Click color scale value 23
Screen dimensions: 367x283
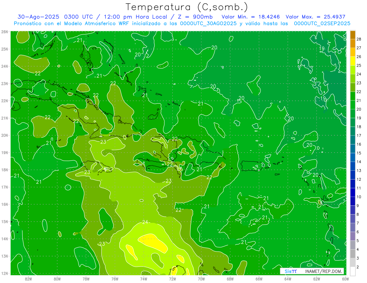pos(359,83)
